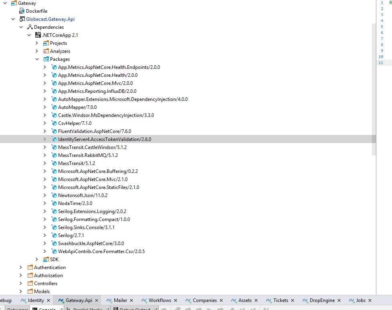The width and height of the screenshot is (392, 310).
Task: Collapse the Gateway folder node
Action: tap(5, 3)
